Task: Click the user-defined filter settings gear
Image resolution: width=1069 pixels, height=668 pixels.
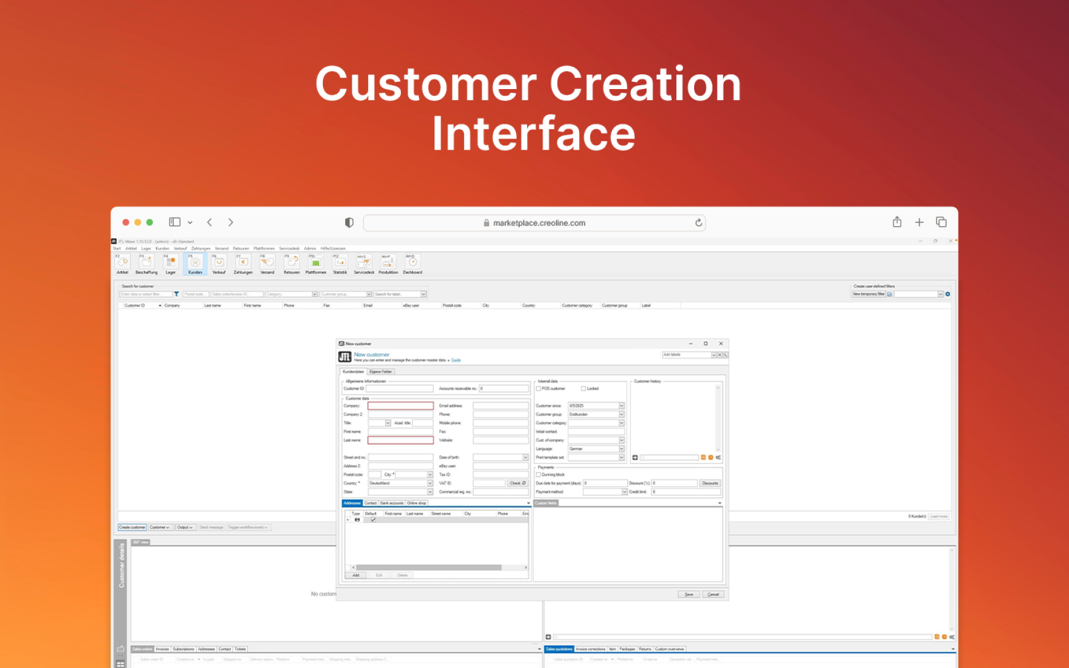Action: [x=948, y=294]
